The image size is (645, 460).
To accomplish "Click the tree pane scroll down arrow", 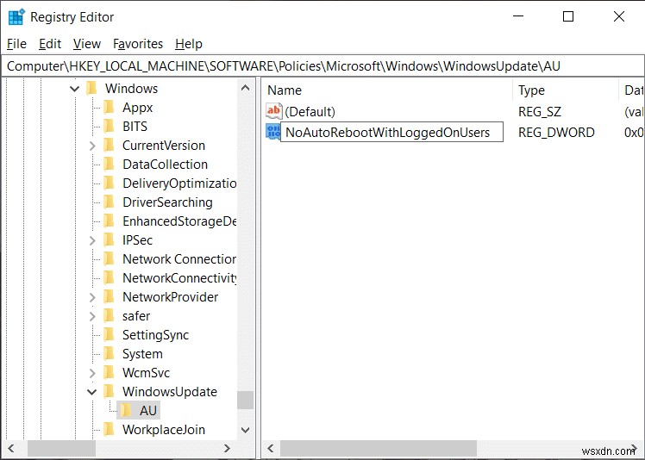I will pyautogui.click(x=245, y=430).
